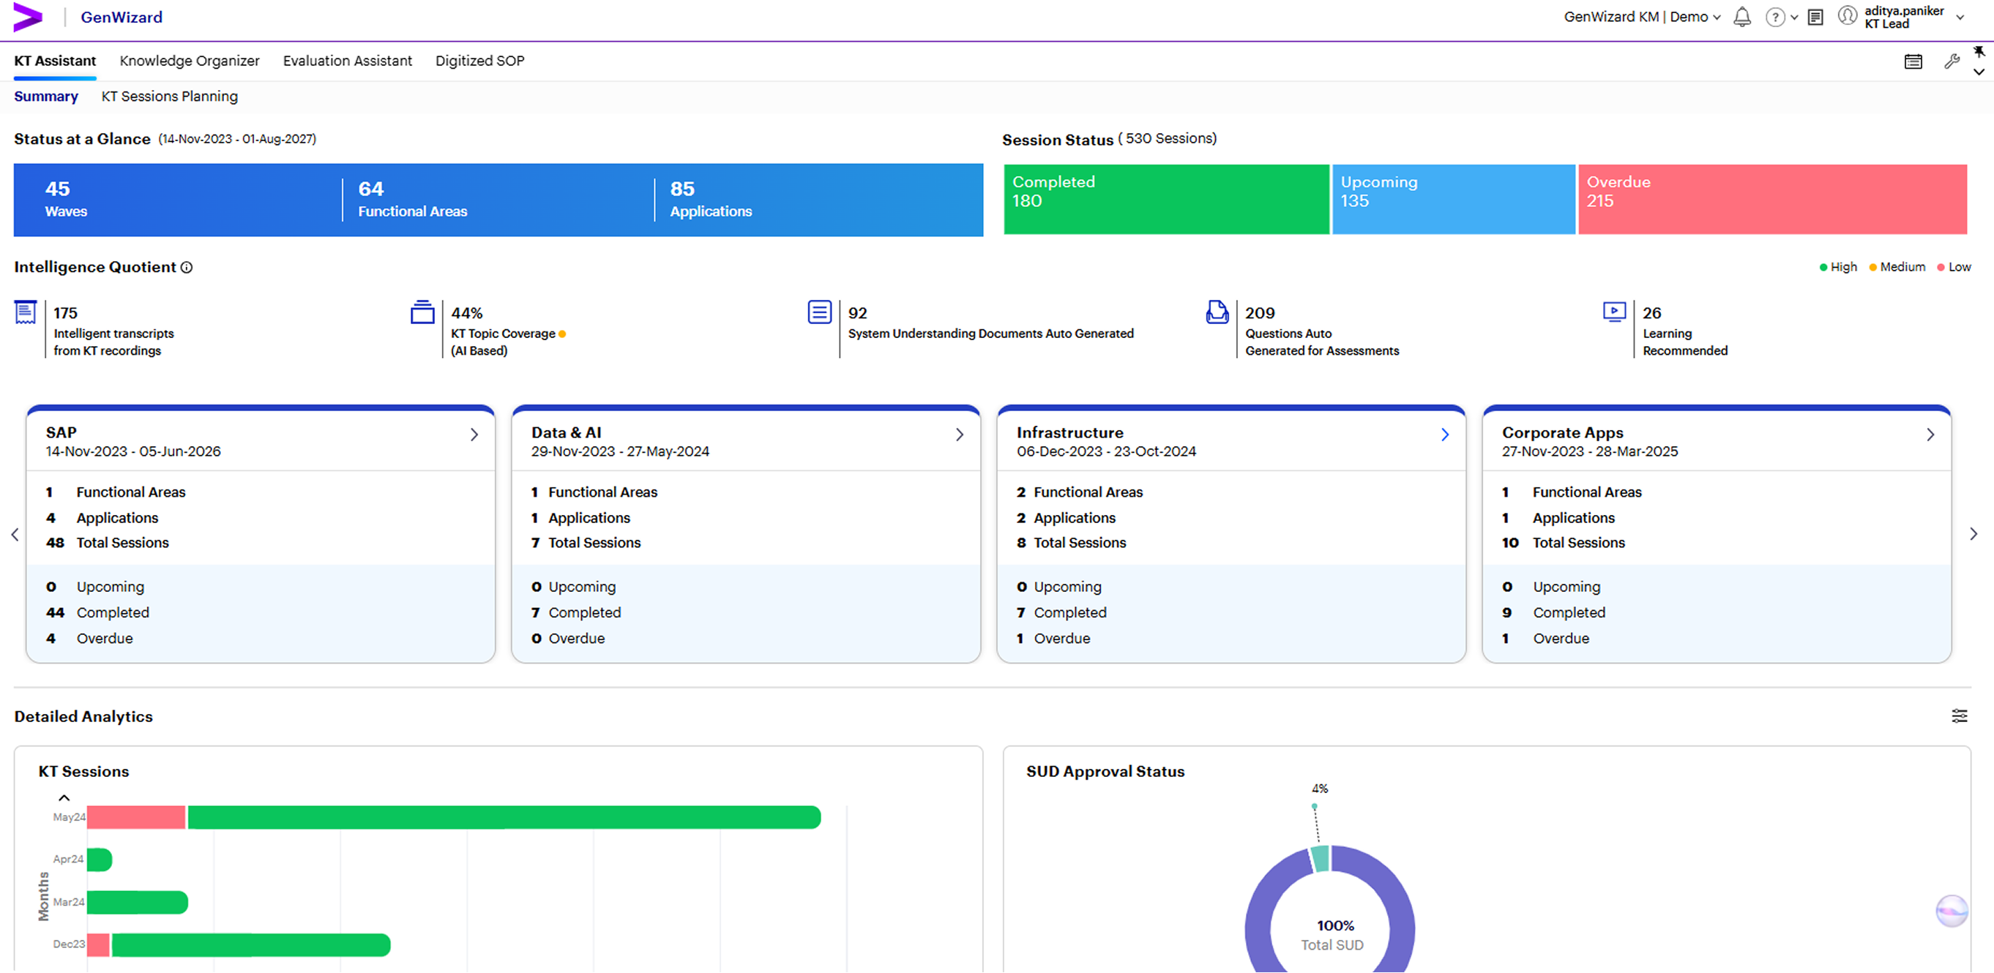Open the help question mark icon
Image resolution: width=1994 pixels, height=973 pixels.
click(1775, 17)
